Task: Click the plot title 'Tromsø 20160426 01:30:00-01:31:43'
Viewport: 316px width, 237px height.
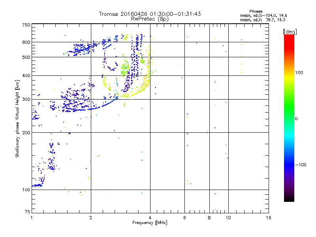Action: [x=150, y=14]
